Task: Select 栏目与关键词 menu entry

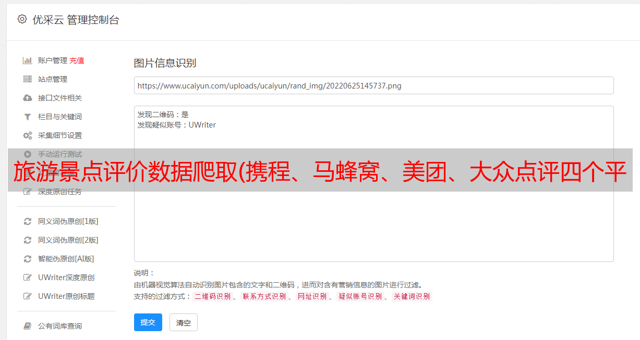Action: (60, 117)
